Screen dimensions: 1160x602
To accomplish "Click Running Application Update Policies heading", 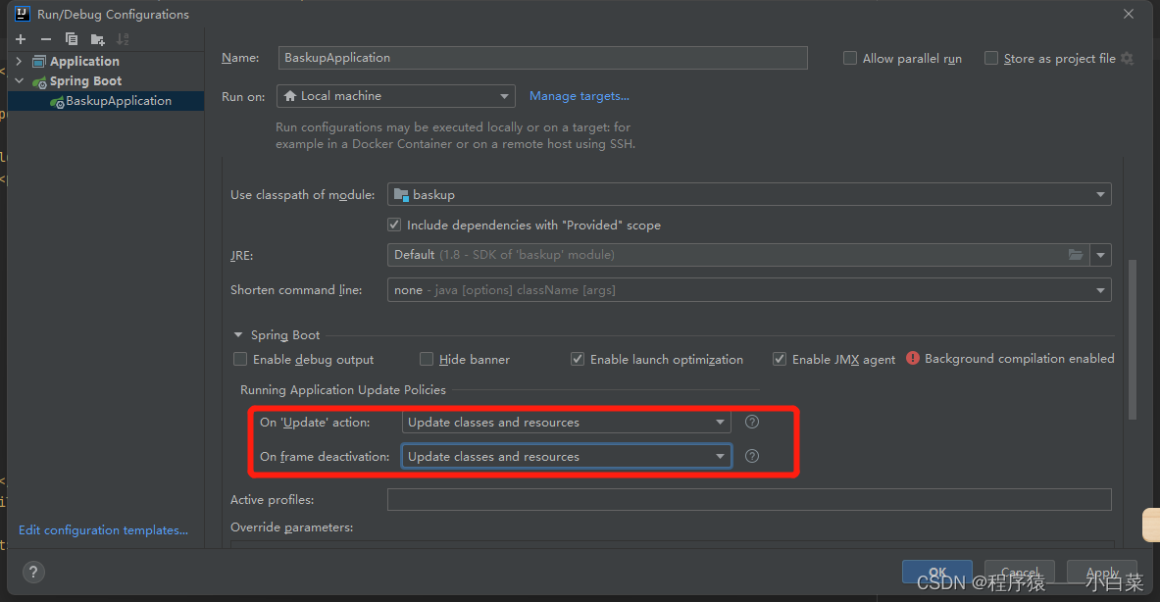I will click(x=343, y=390).
